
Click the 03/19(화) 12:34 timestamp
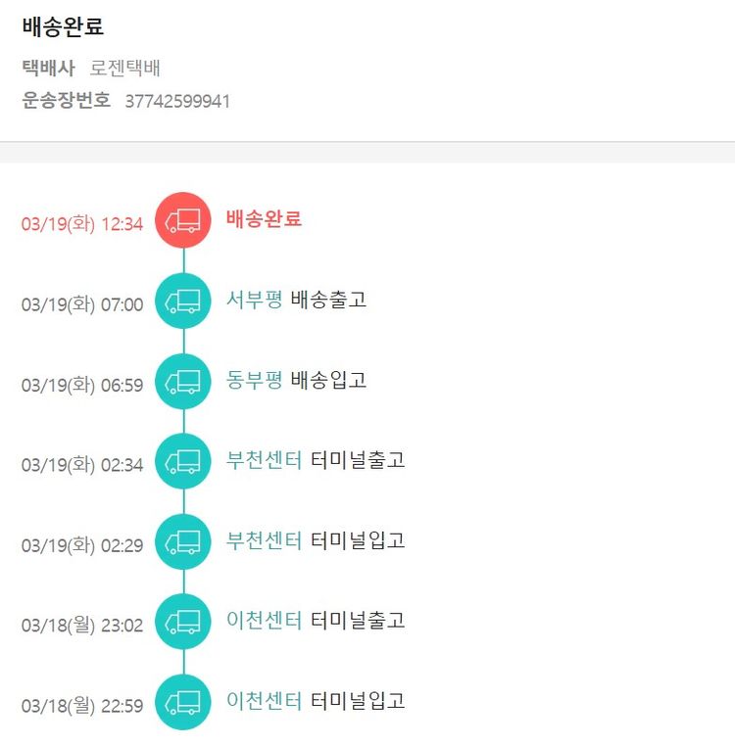[82, 224]
